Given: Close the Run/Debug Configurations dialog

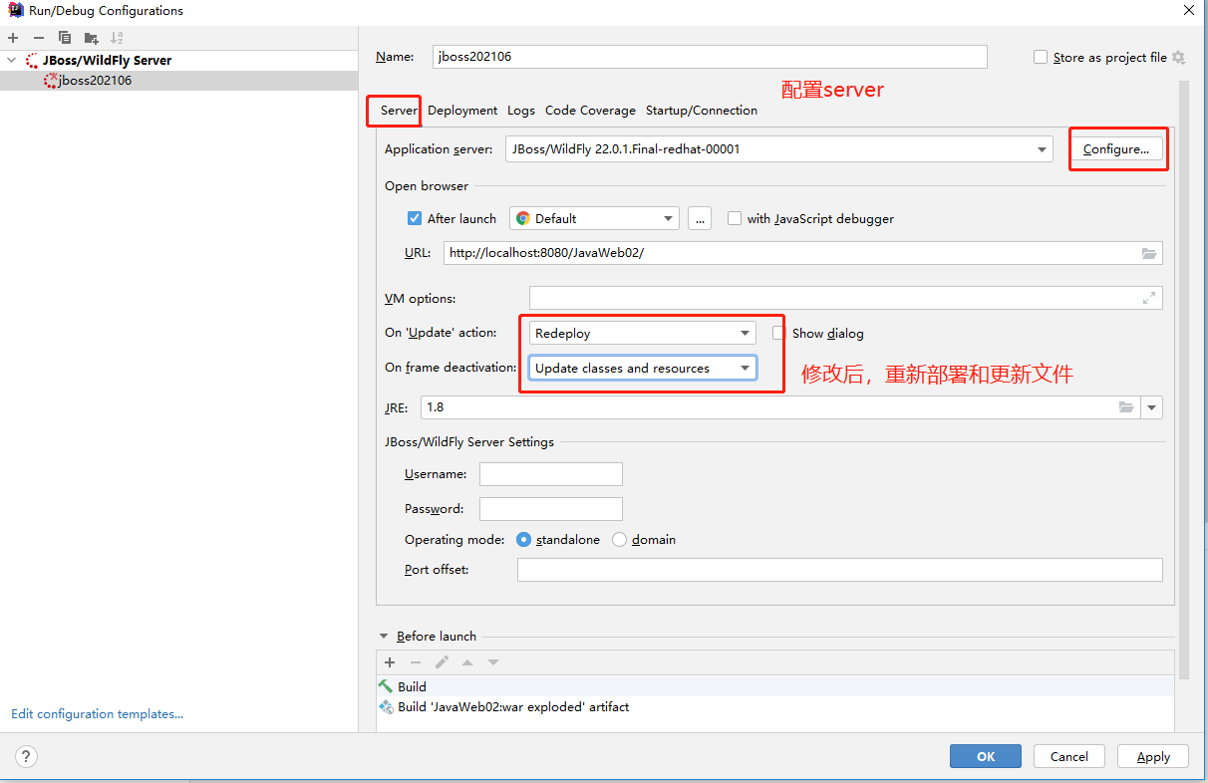Looking at the screenshot, I should [1188, 11].
